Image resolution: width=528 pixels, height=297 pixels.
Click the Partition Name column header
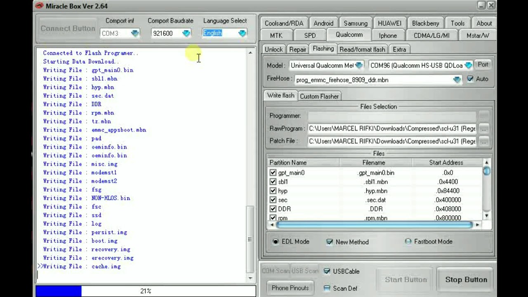(x=303, y=163)
